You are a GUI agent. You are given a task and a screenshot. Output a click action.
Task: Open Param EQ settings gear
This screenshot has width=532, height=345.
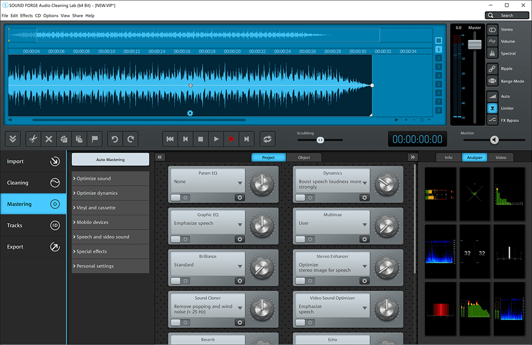pos(240,198)
